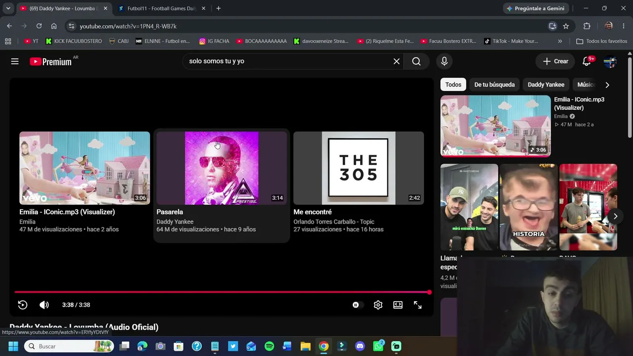Screen dimensions: 633x356
Task: Select the 'Todos' filter chip
Action: point(453,85)
